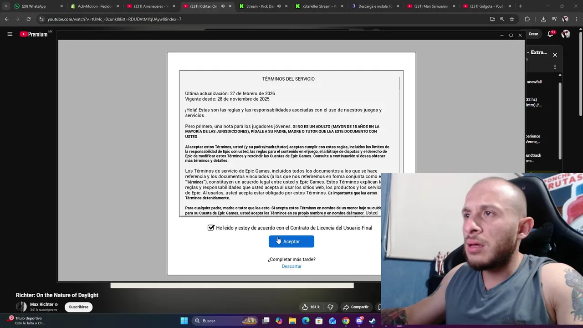Click the Crear button in YouTube header

click(533, 34)
